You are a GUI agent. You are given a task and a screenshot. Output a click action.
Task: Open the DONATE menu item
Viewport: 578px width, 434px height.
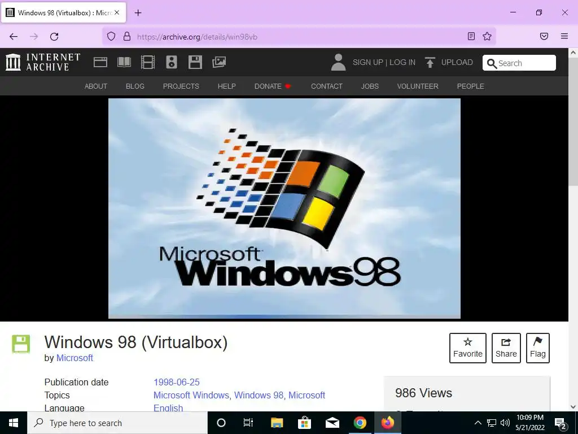click(273, 86)
